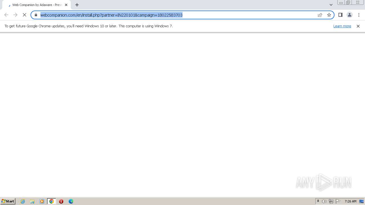The width and height of the screenshot is (365, 205).
Task: Show hidden tray icons
Action: [318, 201]
